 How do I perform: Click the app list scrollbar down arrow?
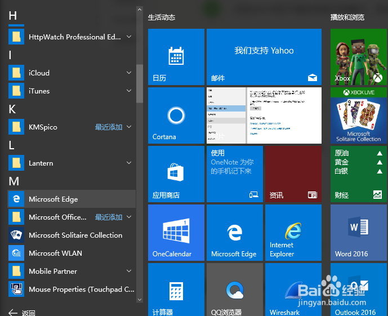(x=140, y=300)
